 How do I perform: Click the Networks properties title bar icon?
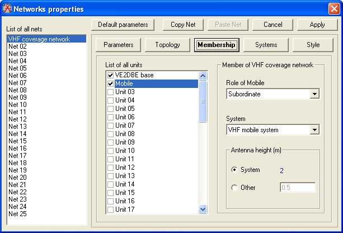point(7,8)
